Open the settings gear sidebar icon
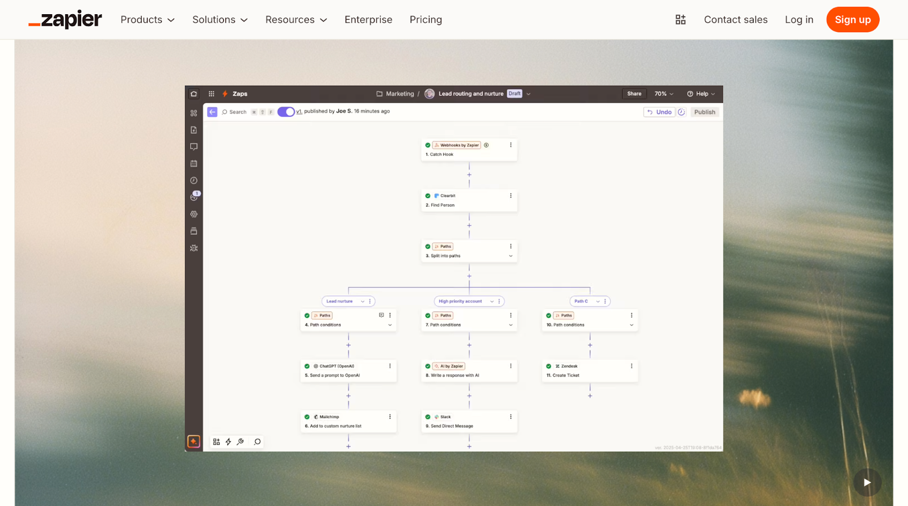Image resolution: width=908 pixels, height=506 pixels. coord(194,214)
